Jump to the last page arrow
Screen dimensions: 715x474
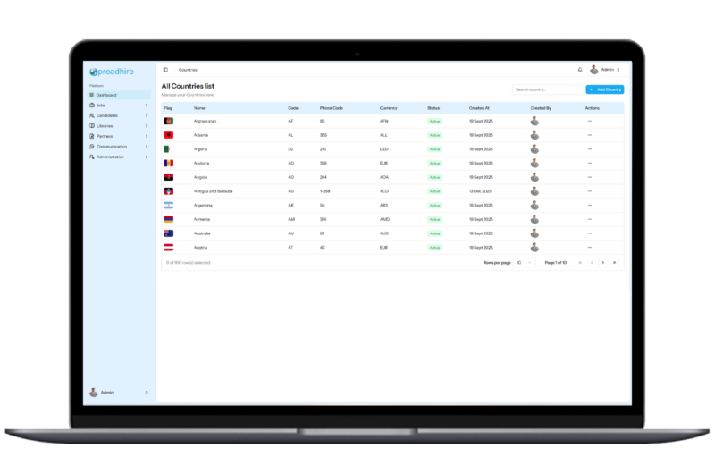pyautogui.click(x=615, y=263)
